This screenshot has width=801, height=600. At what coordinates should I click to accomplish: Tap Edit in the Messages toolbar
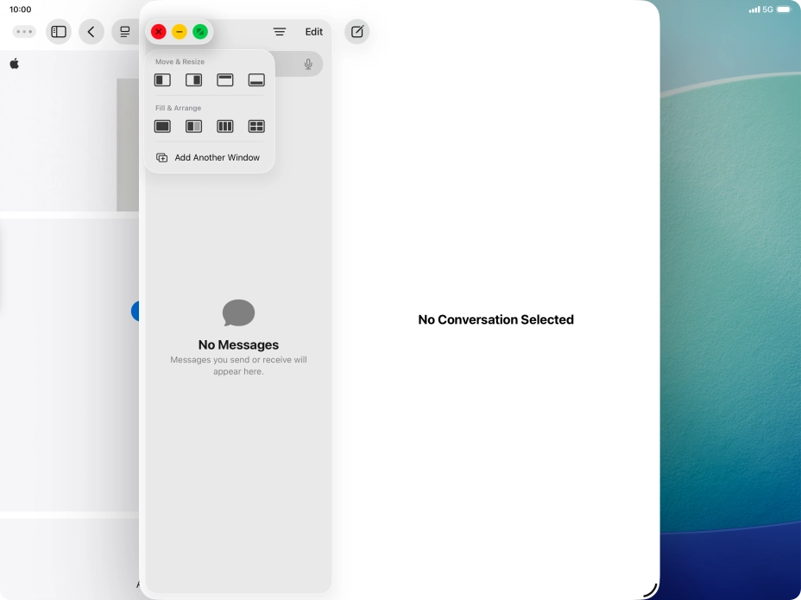point(313,32)
